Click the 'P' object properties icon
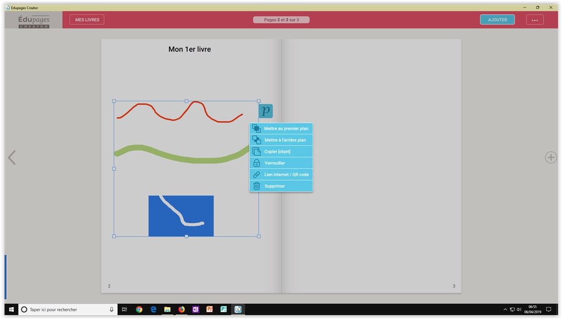This screenshot has height=319, width=562. (x=266, y=111)
